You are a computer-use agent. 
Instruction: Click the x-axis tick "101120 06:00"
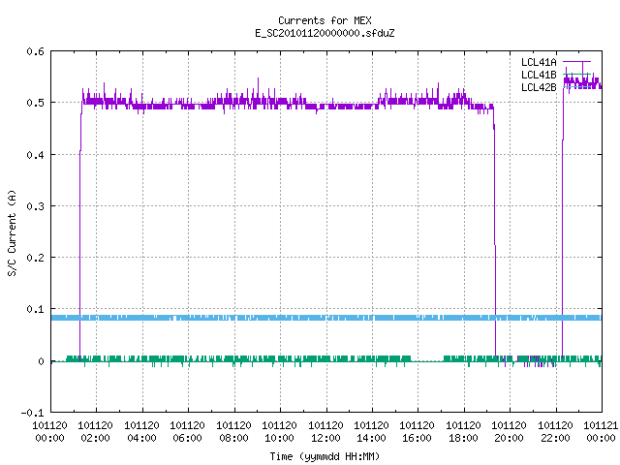pyautogui.click(x=188, y=432)
